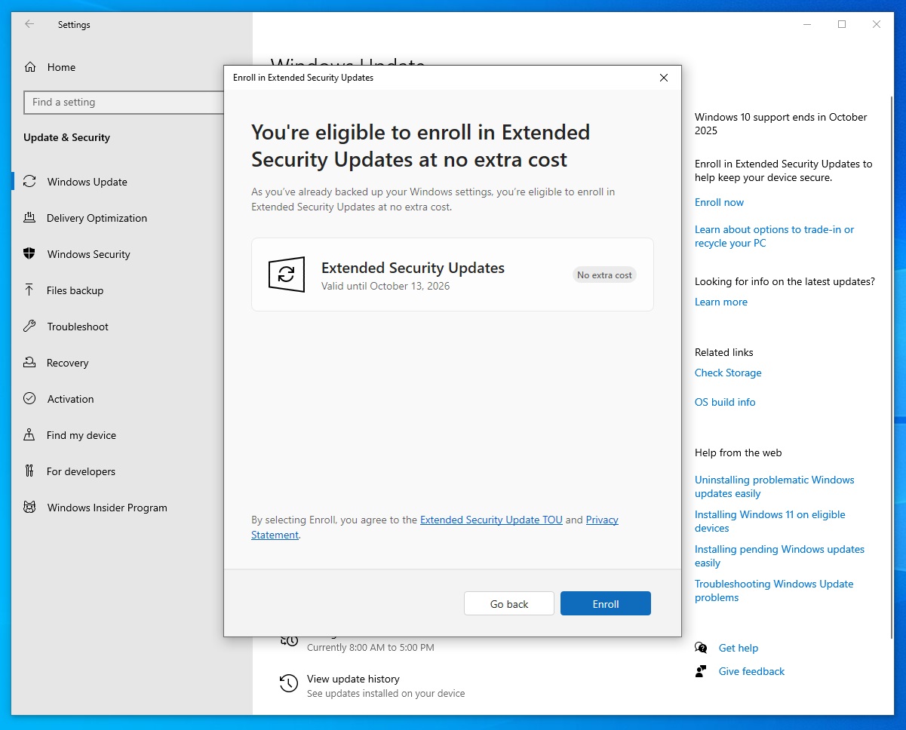Select the Recovery icon in the sidebar
906x730 pixels.
tap(29, 363)
